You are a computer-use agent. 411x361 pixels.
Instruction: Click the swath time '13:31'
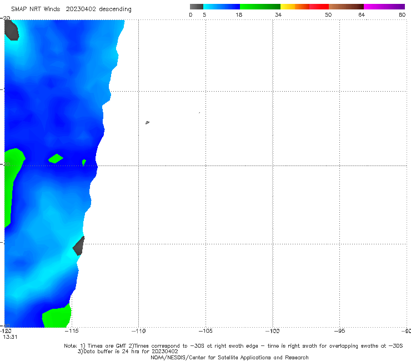[10, 337]
